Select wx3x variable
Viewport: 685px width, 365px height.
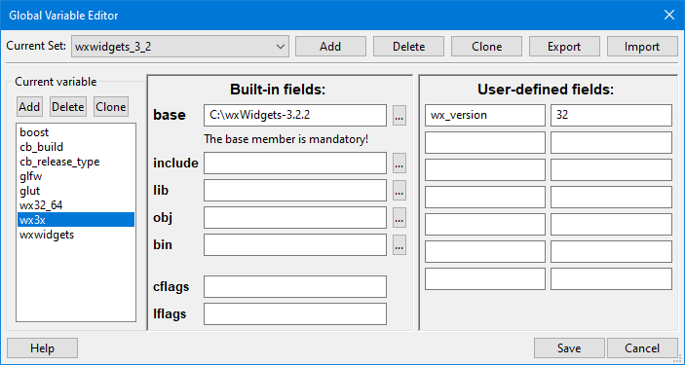tap(76, 220)
